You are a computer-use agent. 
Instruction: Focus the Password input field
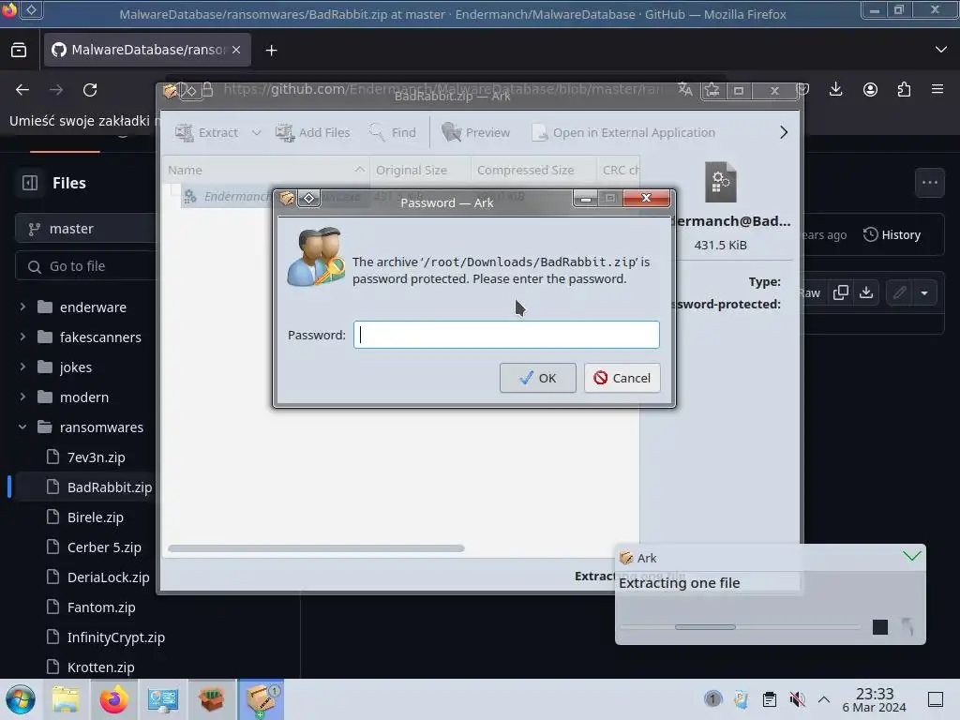click(x=506, y=335)
